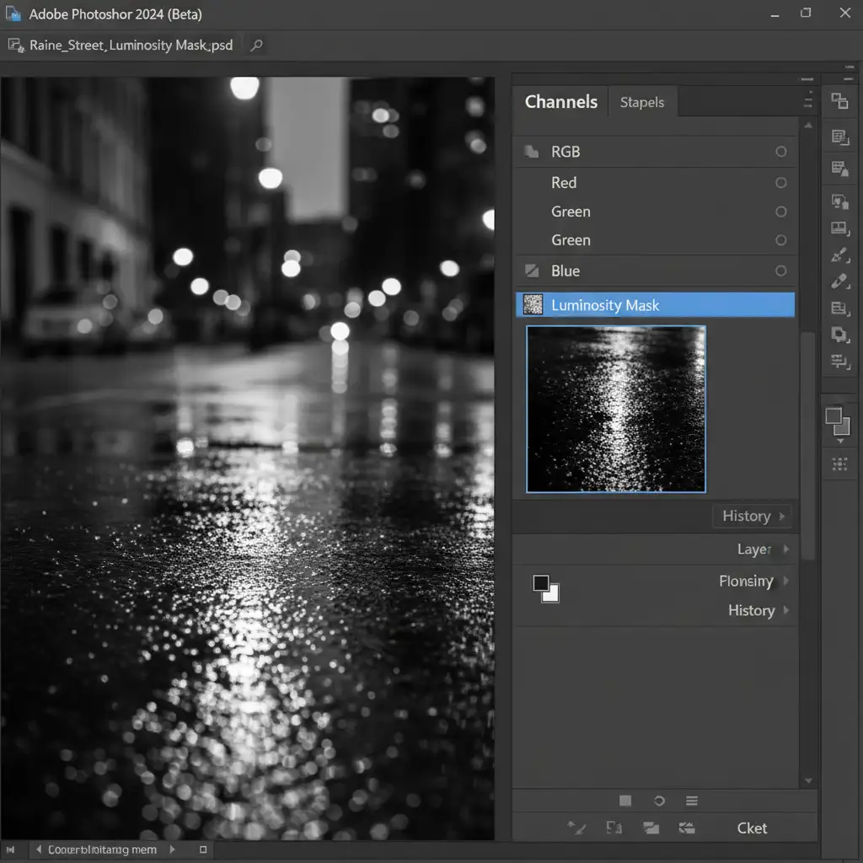Open the three-line menu icon in panel footer
This screenshot has height=863, width=863.
(x=692, y=801)
